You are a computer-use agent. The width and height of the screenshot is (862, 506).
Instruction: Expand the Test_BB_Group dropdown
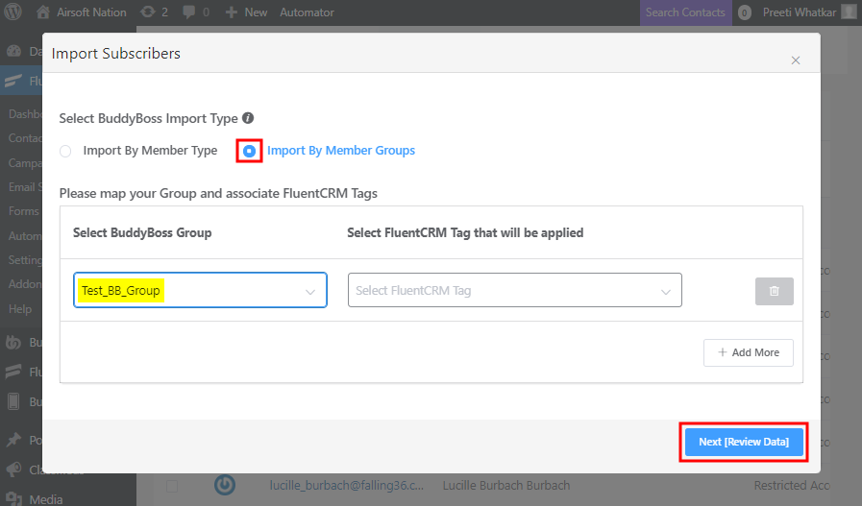click(200, 290)
